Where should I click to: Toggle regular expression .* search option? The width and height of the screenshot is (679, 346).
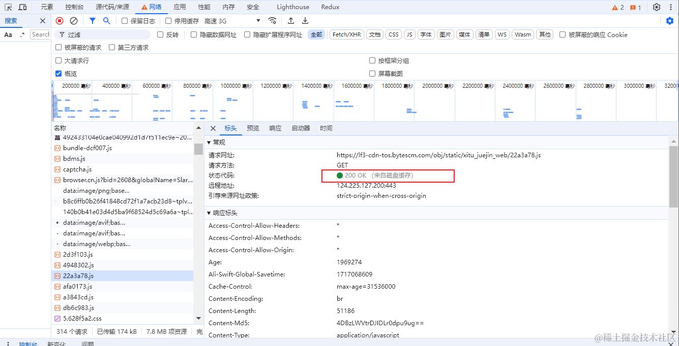22,34
